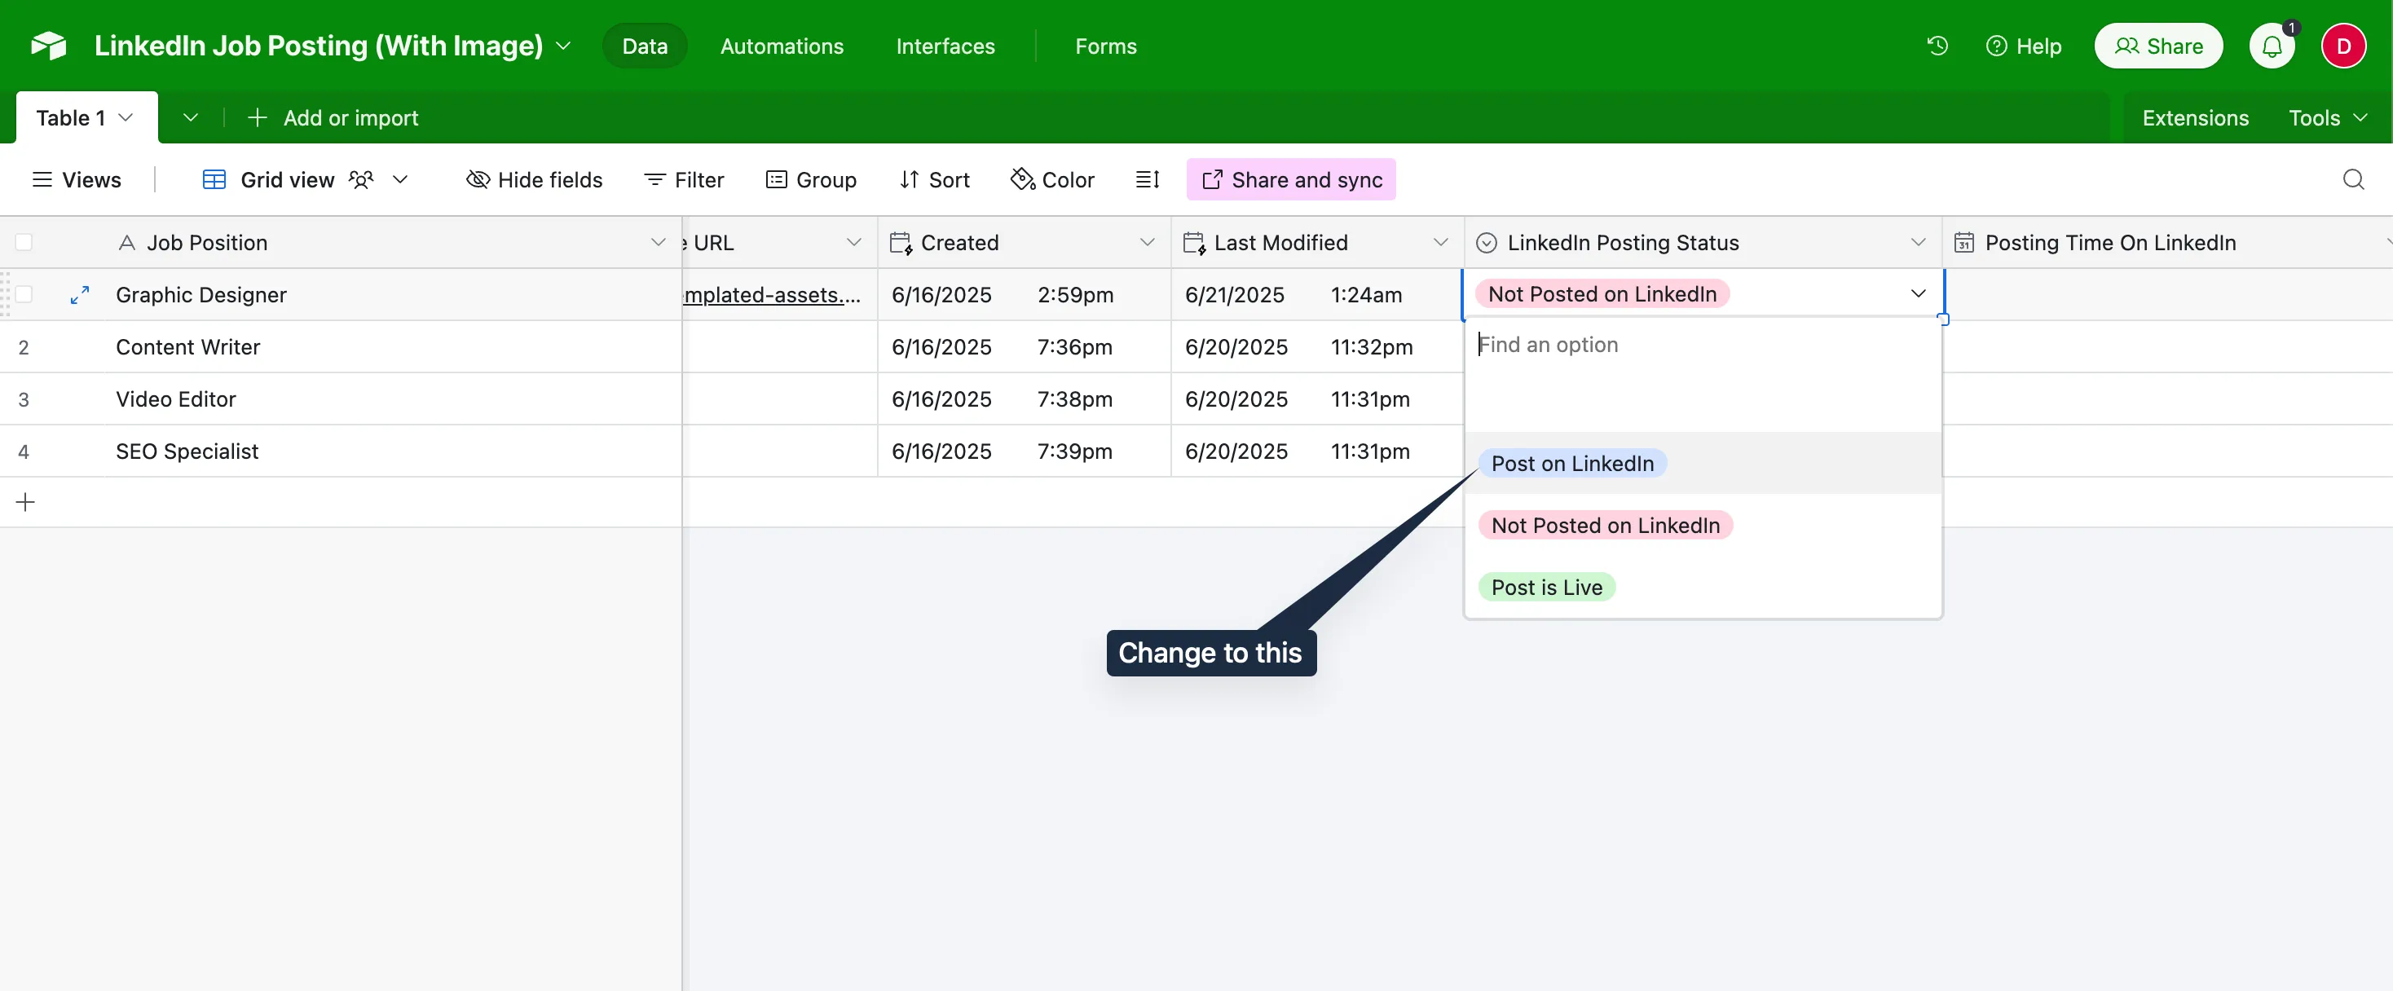Click the Airtable logo icon

tap(48, 46)
